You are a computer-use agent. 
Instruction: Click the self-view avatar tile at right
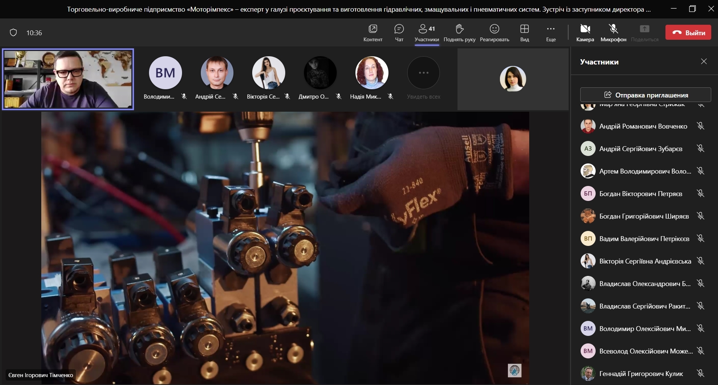(513, 79)
